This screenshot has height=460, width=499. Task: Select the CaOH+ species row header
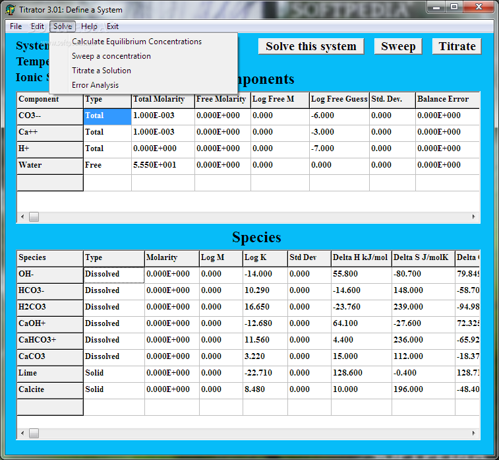tap(50, 325)
